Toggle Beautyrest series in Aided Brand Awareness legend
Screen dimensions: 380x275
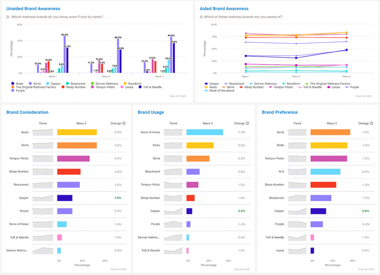tap(234, 83)
